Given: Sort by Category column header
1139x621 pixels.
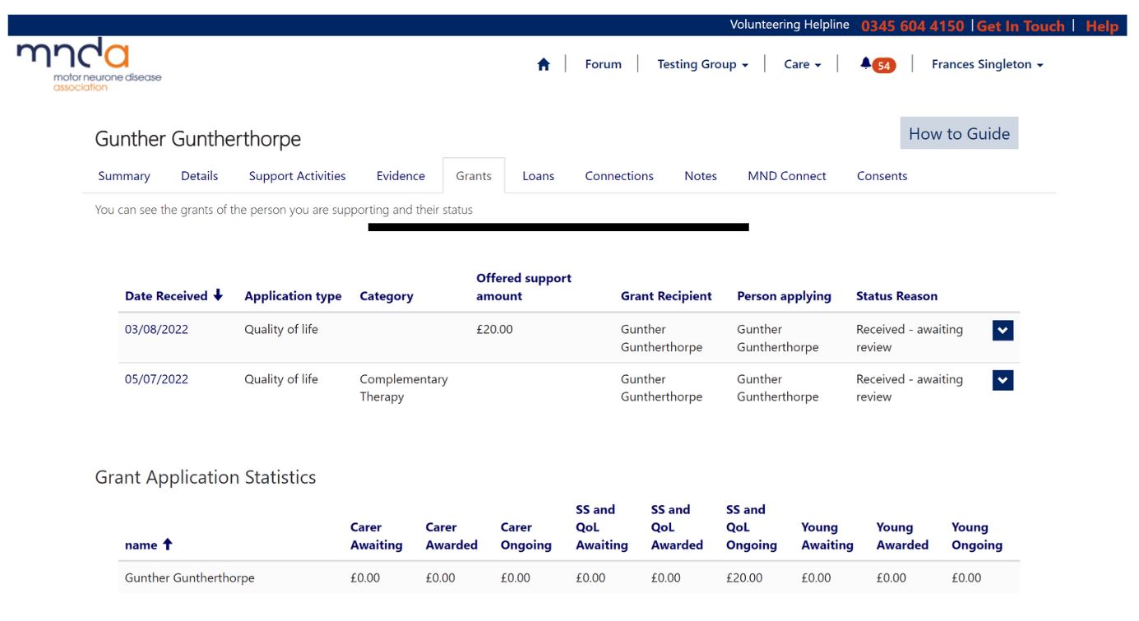Looking at the screenshot, I should 387,296.
